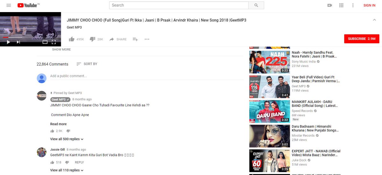Expand description with SHOW MORE
382x175 pixels.
61,50
